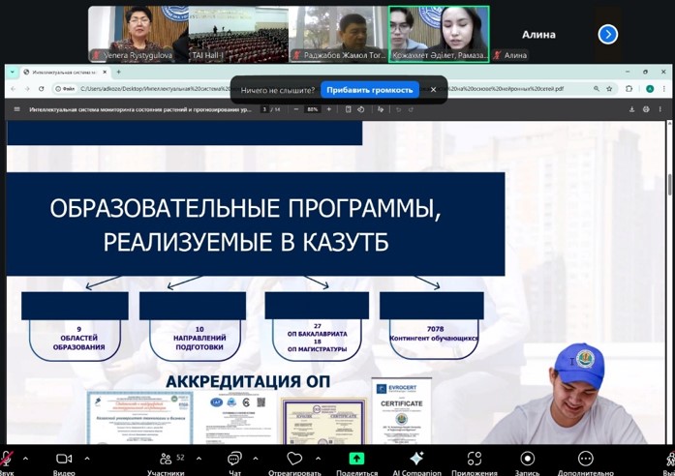
Task: Open a new browser tab with plus button
Action: click(x=119, y=72)
